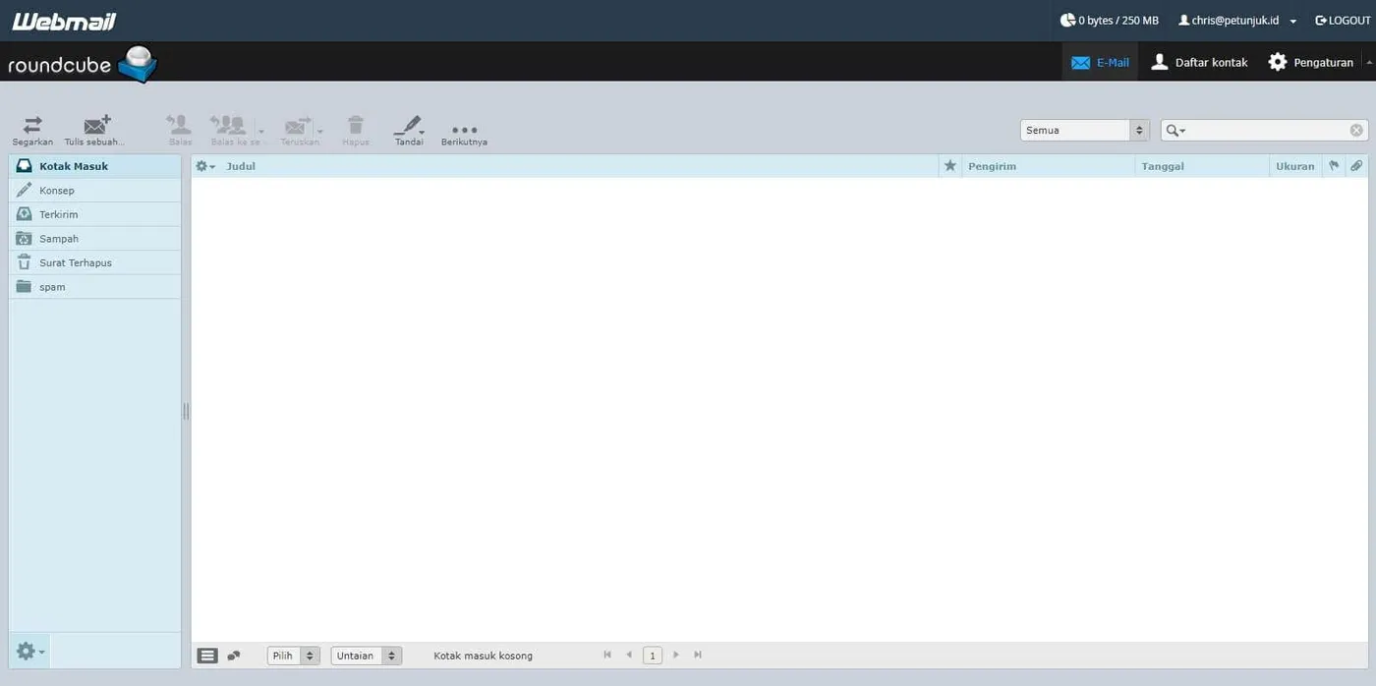The image size is (1376, 686).
Task: Click the Kotak masuk kosong status text
Action: point(484,656)
